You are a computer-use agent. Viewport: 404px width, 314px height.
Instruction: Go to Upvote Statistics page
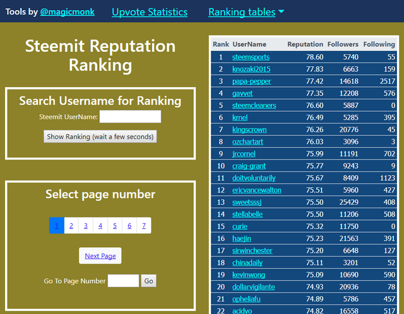(x=150, y=12)
